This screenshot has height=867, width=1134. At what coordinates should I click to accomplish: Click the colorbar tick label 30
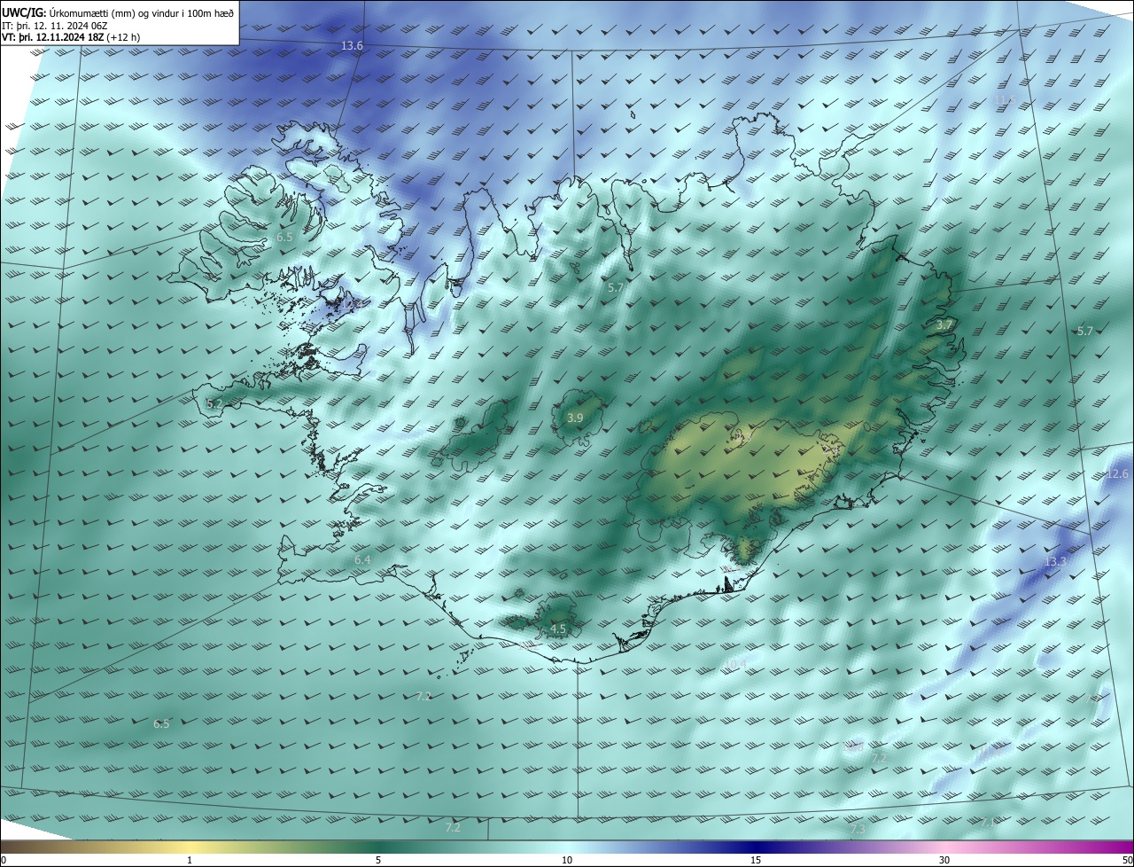tap(944, 860)
